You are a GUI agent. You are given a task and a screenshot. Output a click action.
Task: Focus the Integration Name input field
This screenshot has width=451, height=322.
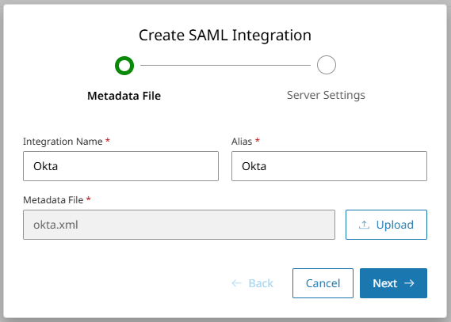[120, 166]
